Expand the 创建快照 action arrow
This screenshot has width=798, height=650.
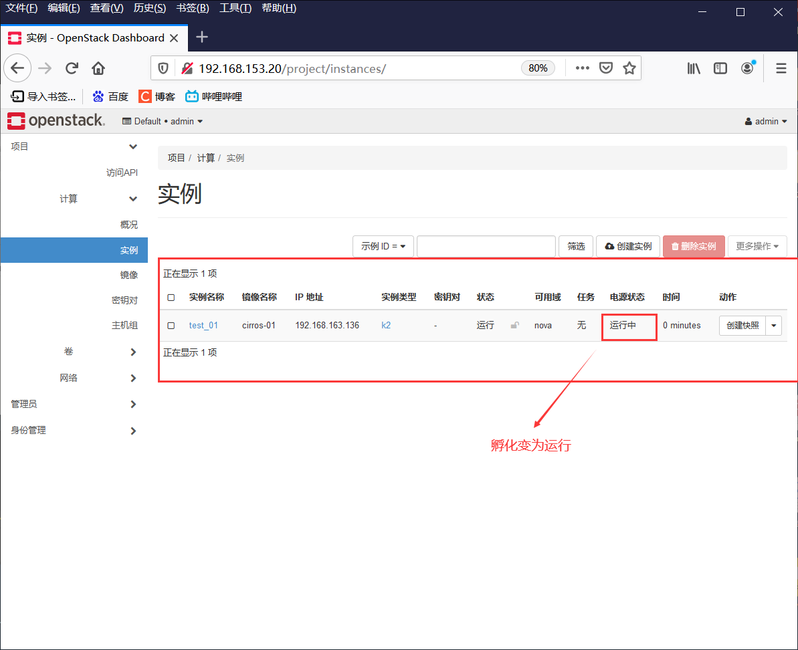click(x=774, y=325)
